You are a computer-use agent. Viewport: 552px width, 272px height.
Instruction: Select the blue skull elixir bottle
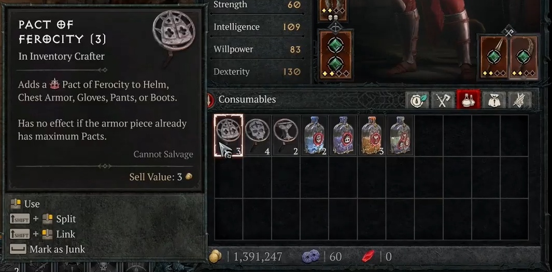[x=315, y=135]
